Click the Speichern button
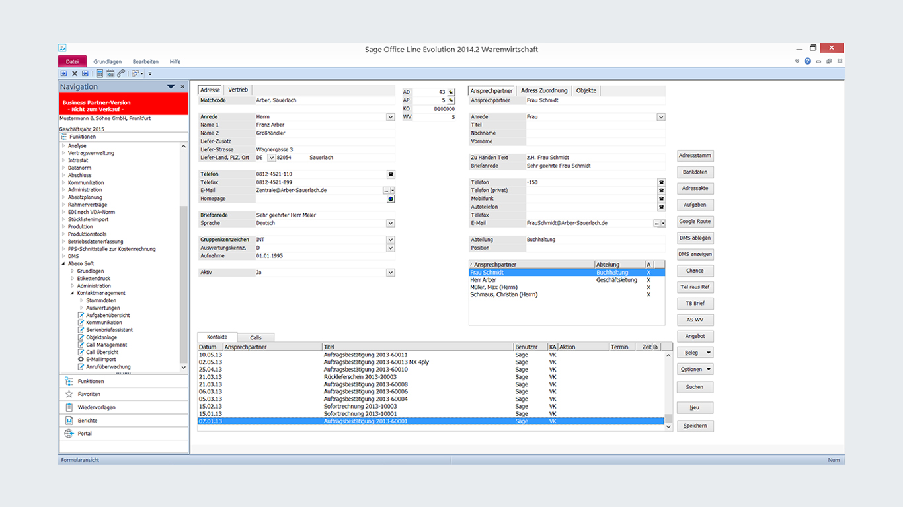The width and height of the screenshot is (903, 507). (695, 426)
